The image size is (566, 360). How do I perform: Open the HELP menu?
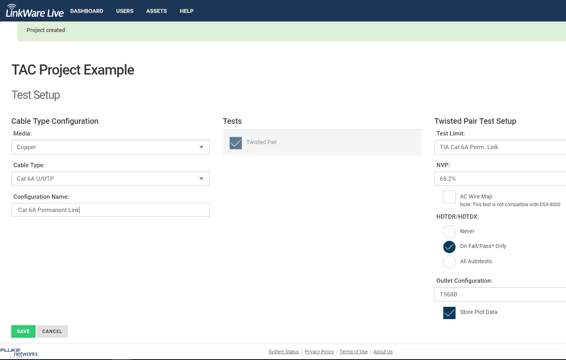[186, 11]
